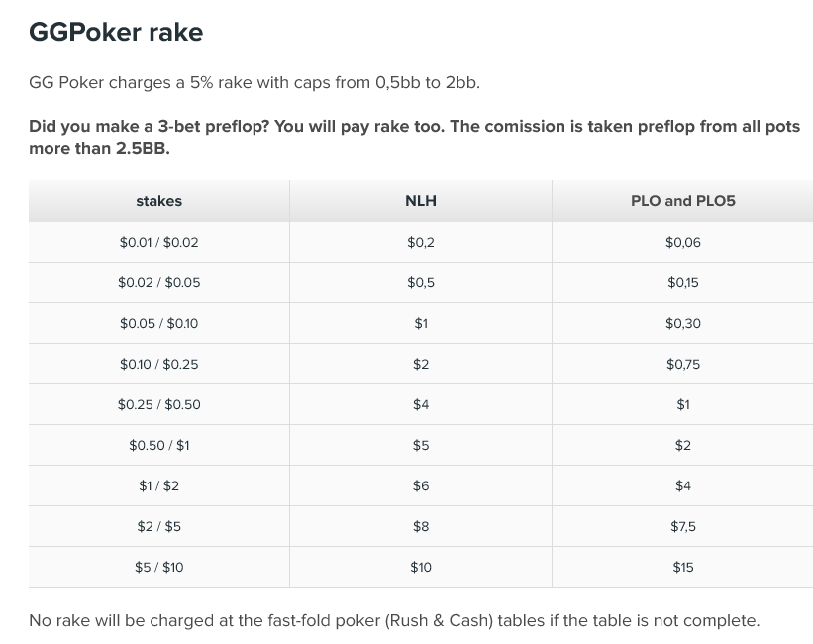Click the bold "Did you make a 3-bet preflop?" paragraph
813x644 pixels.
(x=414, y=138)
